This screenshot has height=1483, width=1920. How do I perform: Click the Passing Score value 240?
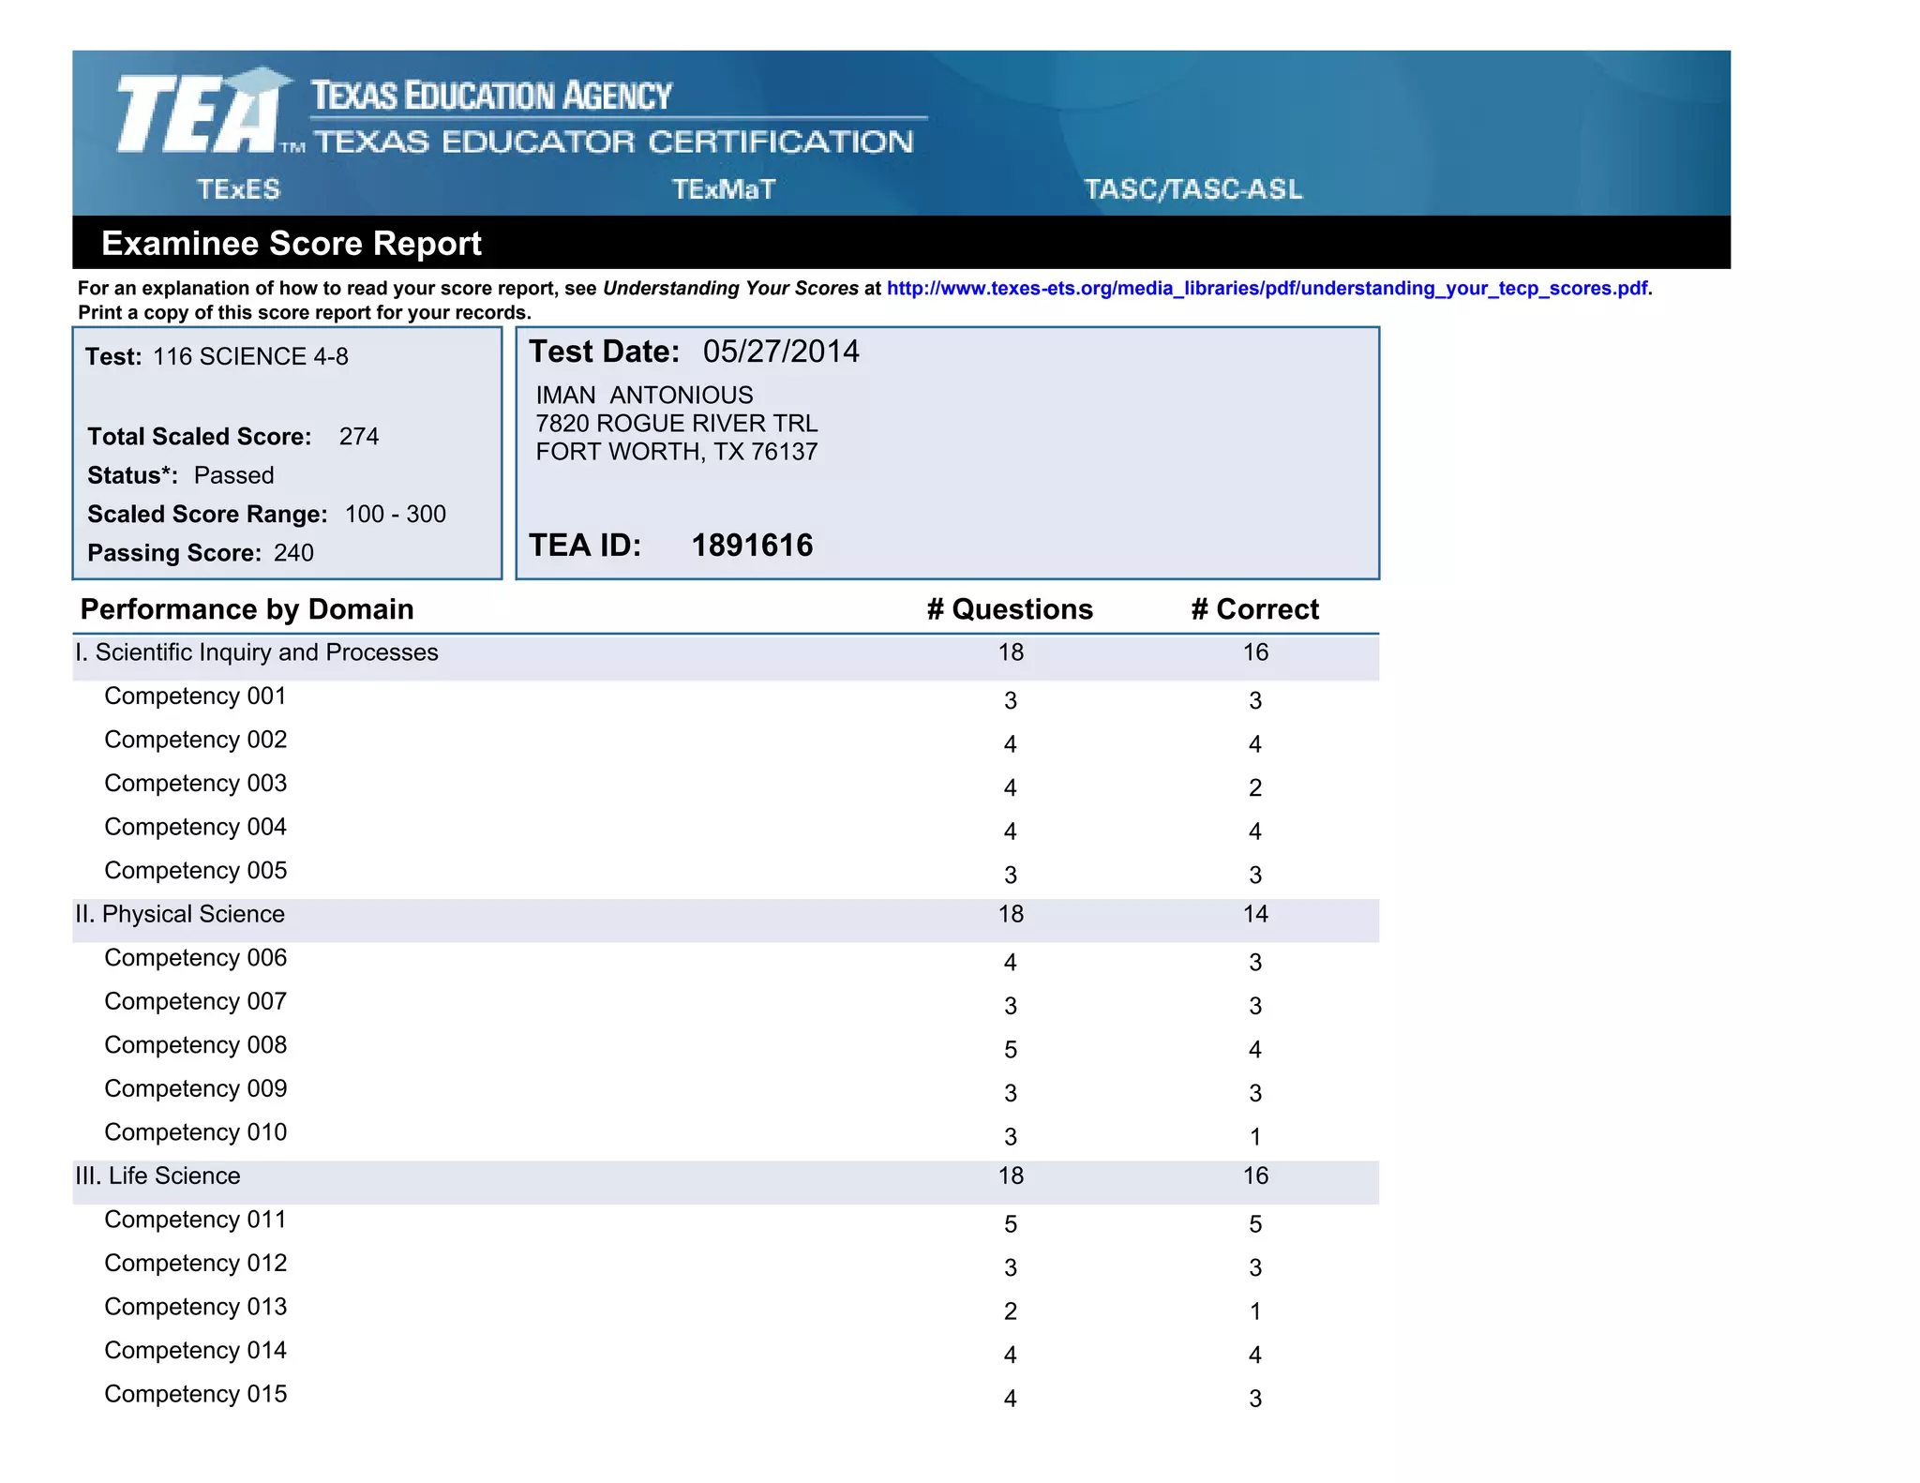tap(293, 553)
